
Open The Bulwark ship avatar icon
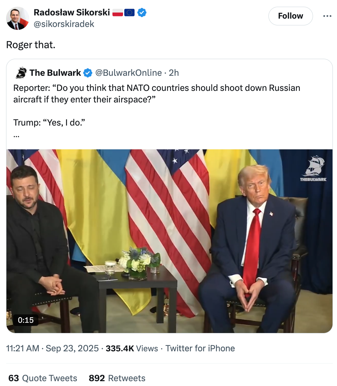point(21,73)
